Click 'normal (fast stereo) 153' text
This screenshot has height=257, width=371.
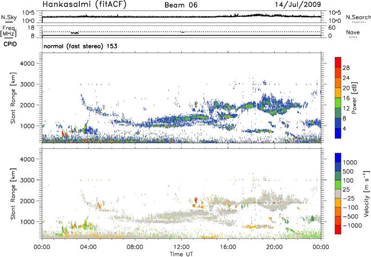point(80,46)
